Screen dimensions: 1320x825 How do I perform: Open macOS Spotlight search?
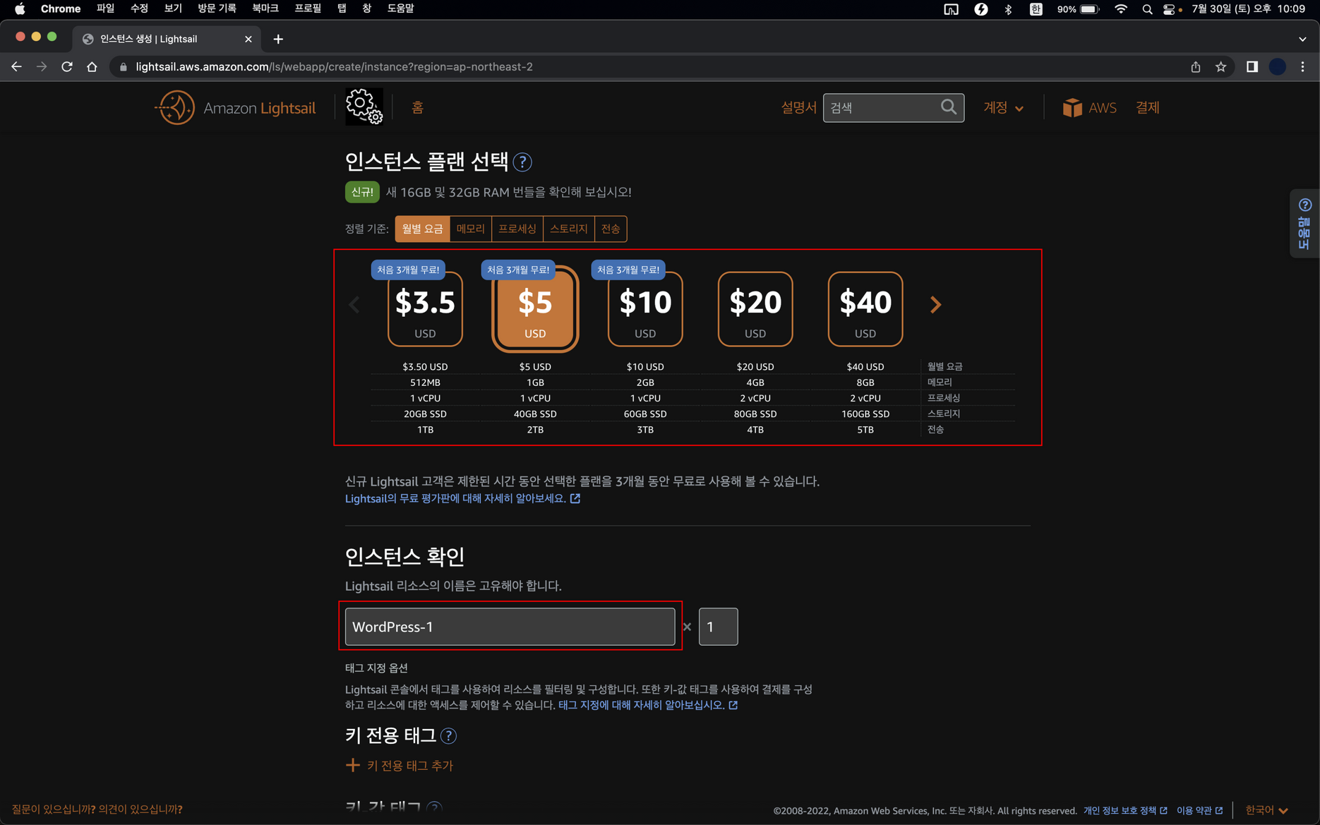click(x=1147, y=9)
